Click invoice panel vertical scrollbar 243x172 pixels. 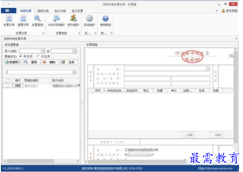pos(236,97)
